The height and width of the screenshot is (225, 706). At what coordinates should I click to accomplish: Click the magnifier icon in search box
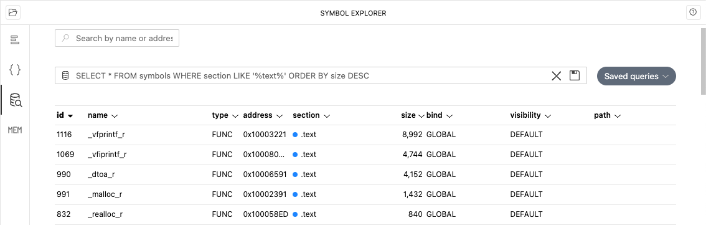tap(66, 38)
